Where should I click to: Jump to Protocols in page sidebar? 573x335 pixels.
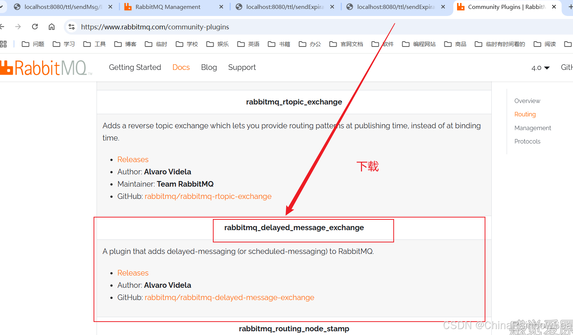(527, 141)
